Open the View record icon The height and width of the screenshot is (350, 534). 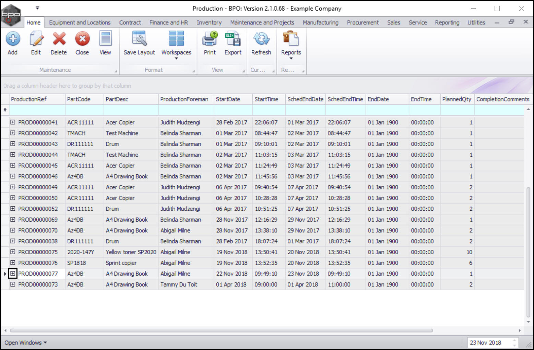coord(105,39)
